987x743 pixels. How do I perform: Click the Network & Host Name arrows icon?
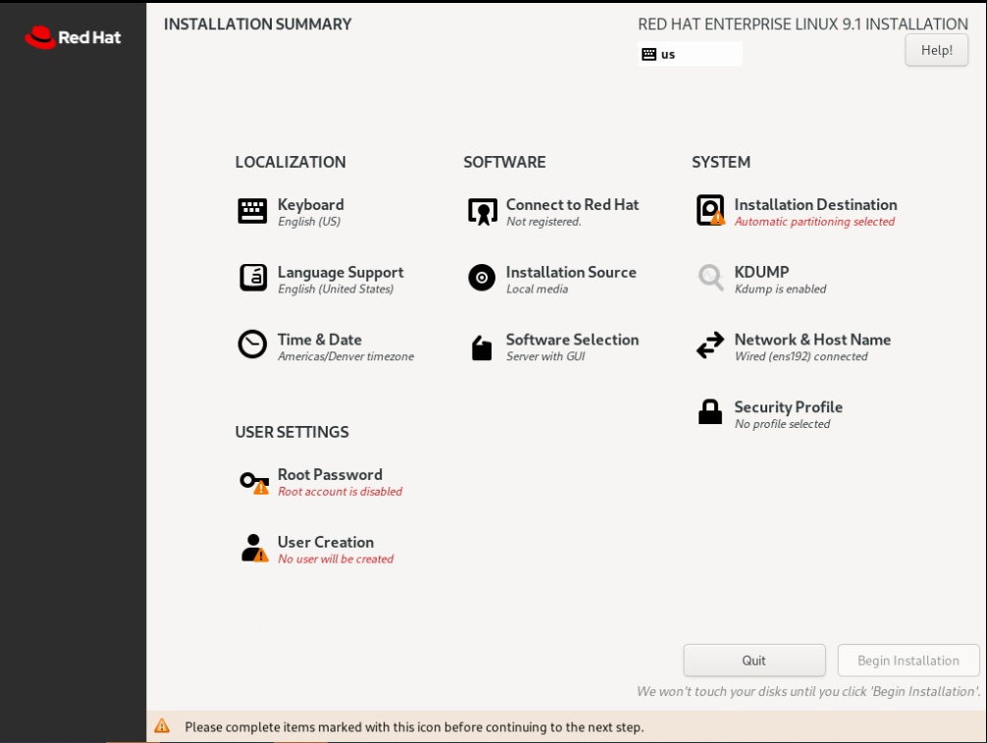[x=709, y=345]
